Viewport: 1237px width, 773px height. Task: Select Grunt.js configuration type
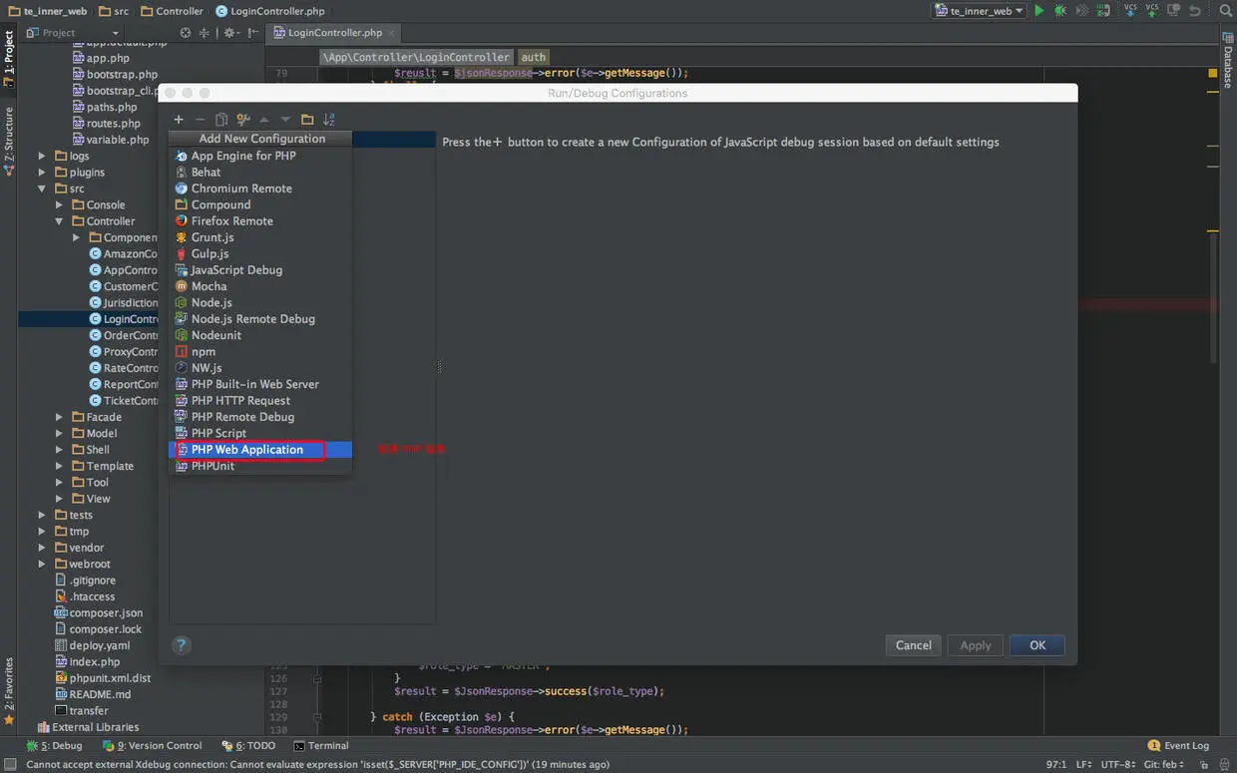260,237
